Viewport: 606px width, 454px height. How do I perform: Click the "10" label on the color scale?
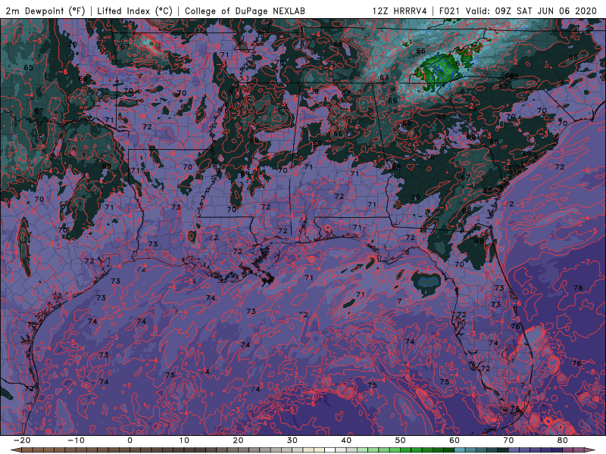click(x=184, y=440)
